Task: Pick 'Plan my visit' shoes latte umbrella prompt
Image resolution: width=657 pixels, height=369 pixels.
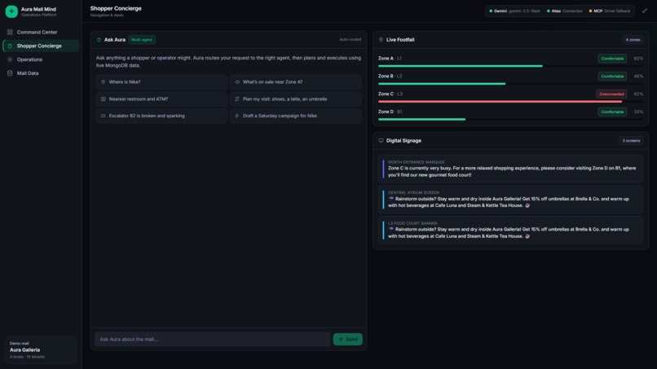Action: tap(295, 99)
